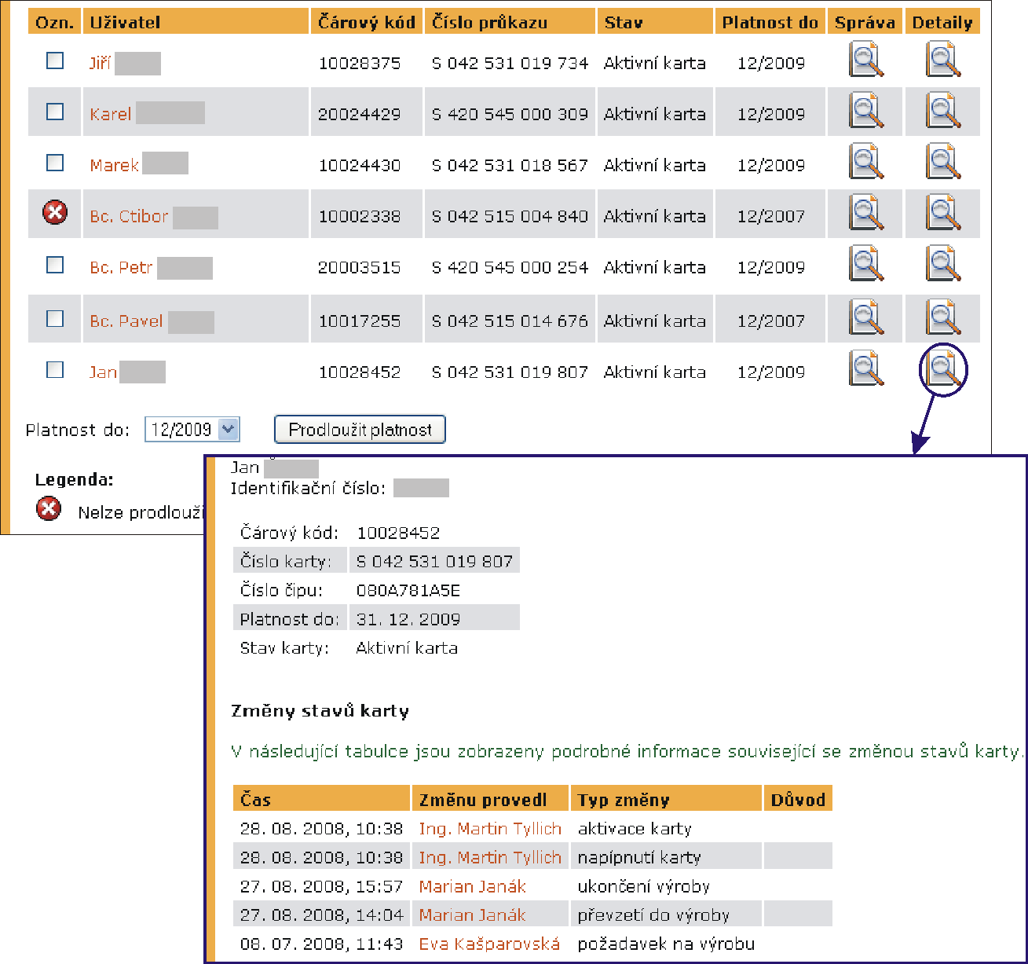Viewport: 1028px width, 964px height.
Task: Open user link Marek
Action: click(x=114, y=165)
